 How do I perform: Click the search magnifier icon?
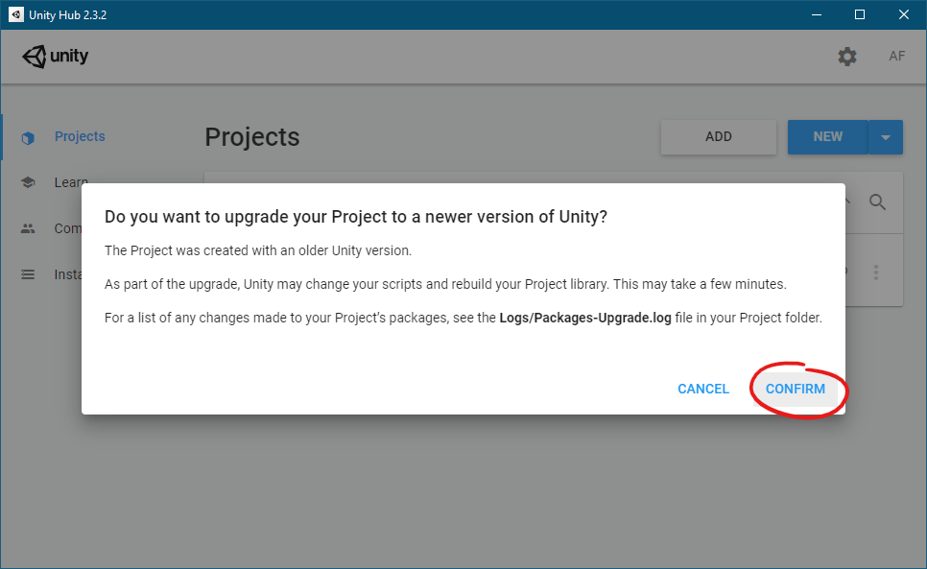(x=877, y=201)
